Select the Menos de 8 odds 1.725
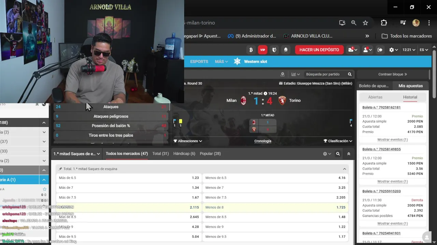This screenshot has height=245, width=437. (x=276, y=207)
